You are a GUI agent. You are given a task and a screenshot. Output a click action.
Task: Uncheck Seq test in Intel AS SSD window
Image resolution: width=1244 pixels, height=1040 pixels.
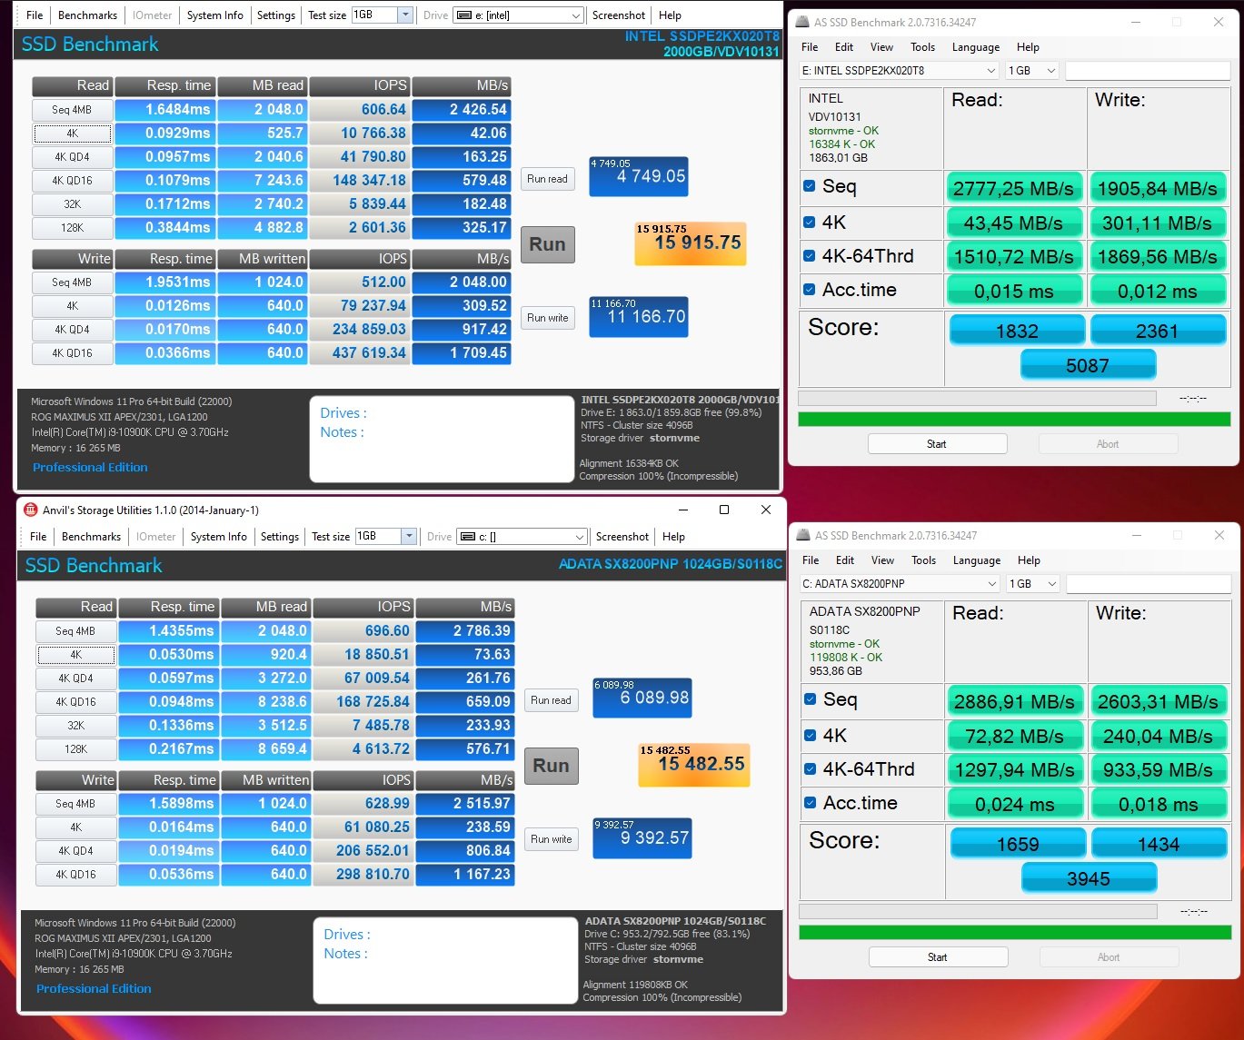coord(809,186)
